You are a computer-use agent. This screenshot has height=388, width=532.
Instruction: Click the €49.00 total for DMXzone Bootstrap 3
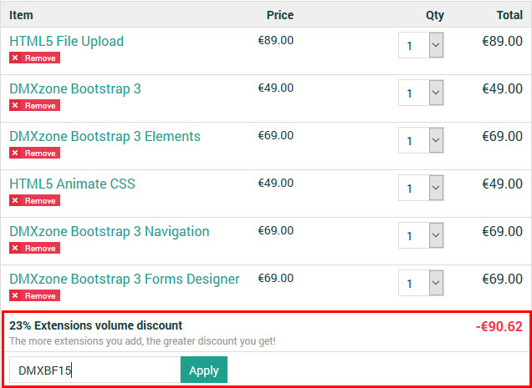503,89
